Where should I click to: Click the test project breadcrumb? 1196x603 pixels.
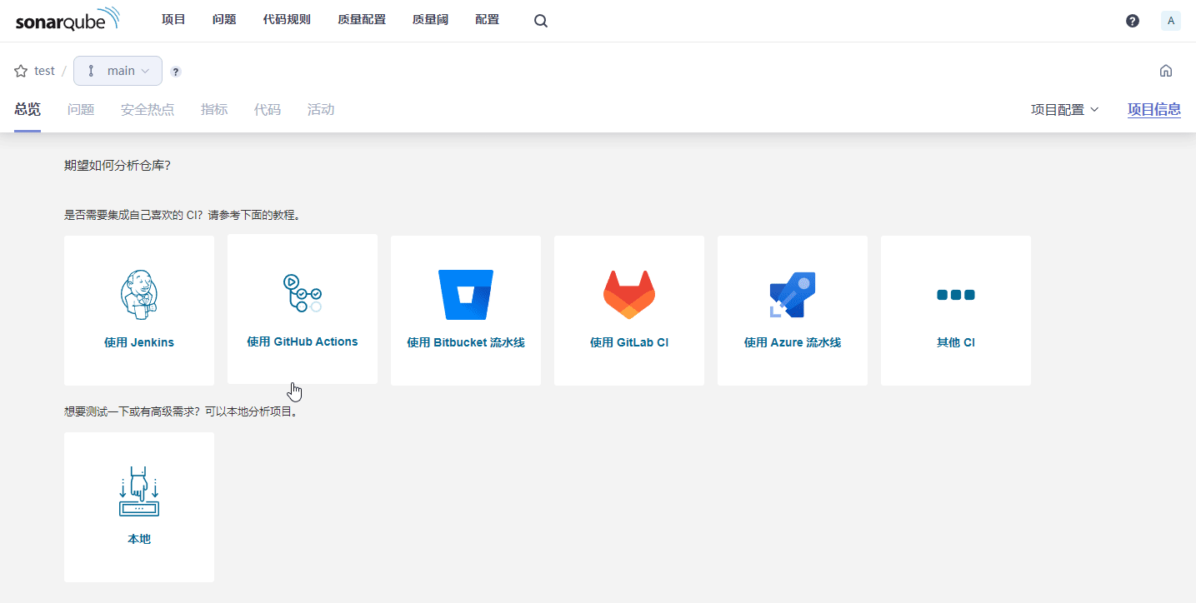44,71
